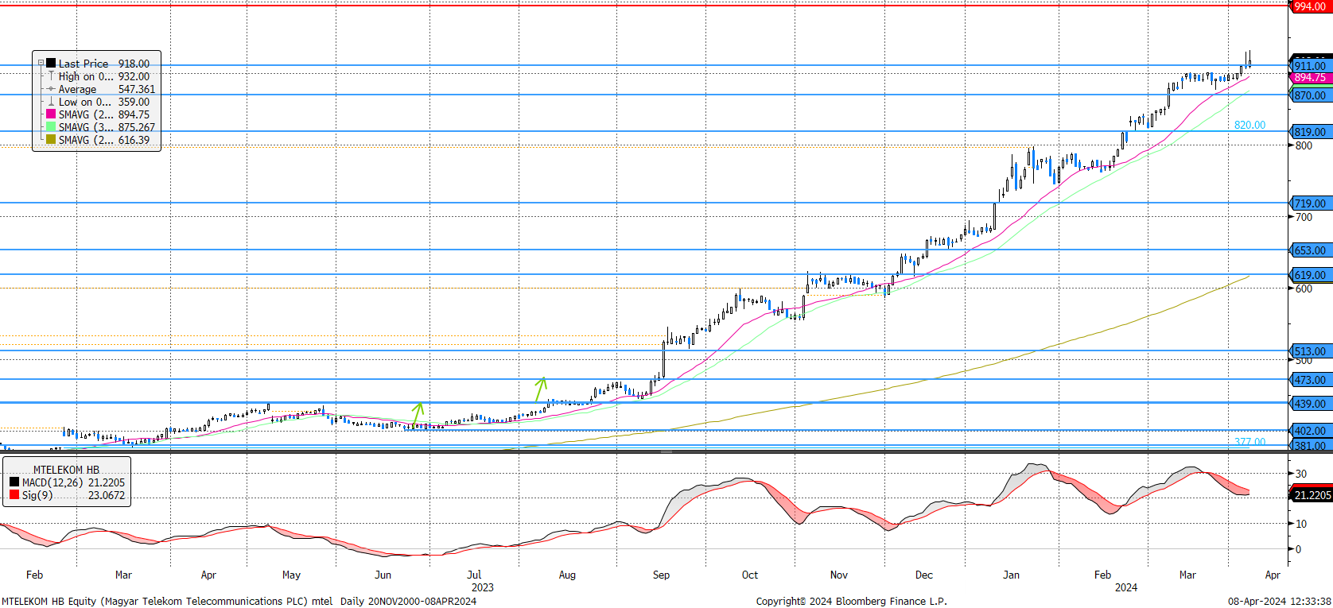This screenshot has width=1333, height=608.
Task: Click the 359.00 low value in legend
Action: click(134, 102)
